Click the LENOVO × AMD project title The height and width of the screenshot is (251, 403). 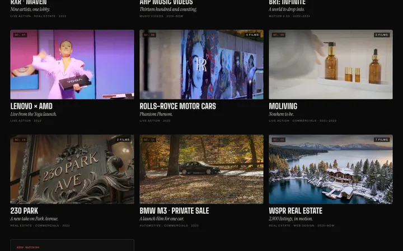tap(31, 106)
